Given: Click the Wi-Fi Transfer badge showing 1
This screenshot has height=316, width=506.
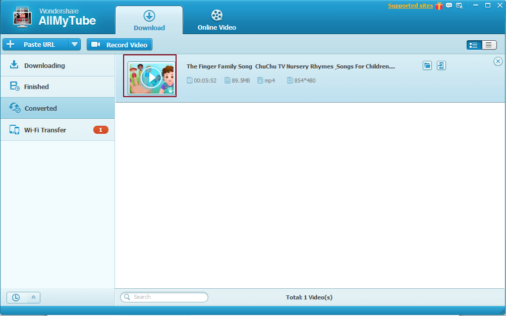Looking at the screenshot, I should pyautogui.click(x=101, y=130).
